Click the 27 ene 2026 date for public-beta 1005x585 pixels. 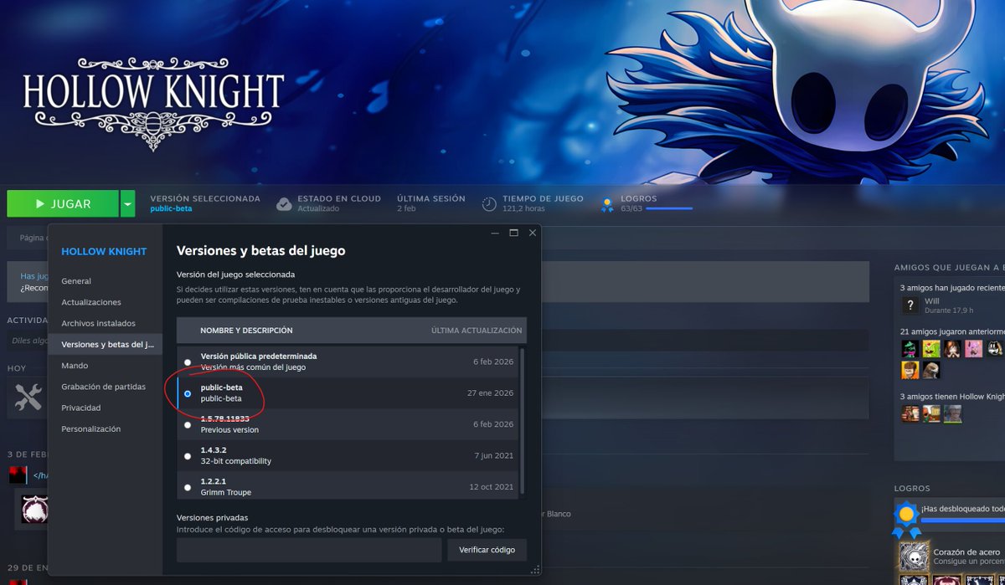coord(491,393)
